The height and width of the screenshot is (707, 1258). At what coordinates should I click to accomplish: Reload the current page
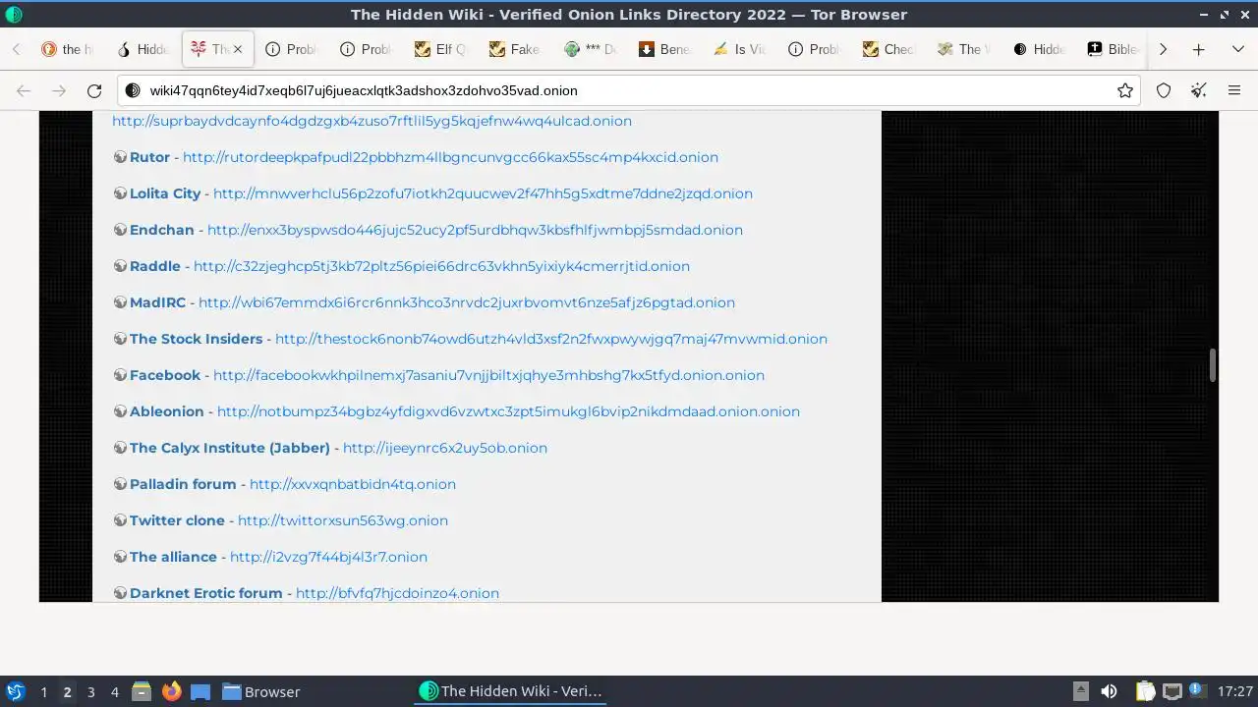click(94, 90)
